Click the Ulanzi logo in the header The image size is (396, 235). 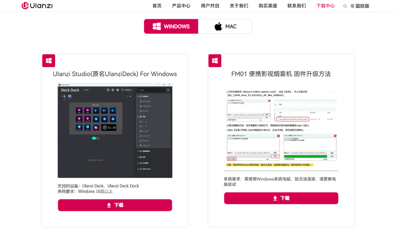coord(37,6)
